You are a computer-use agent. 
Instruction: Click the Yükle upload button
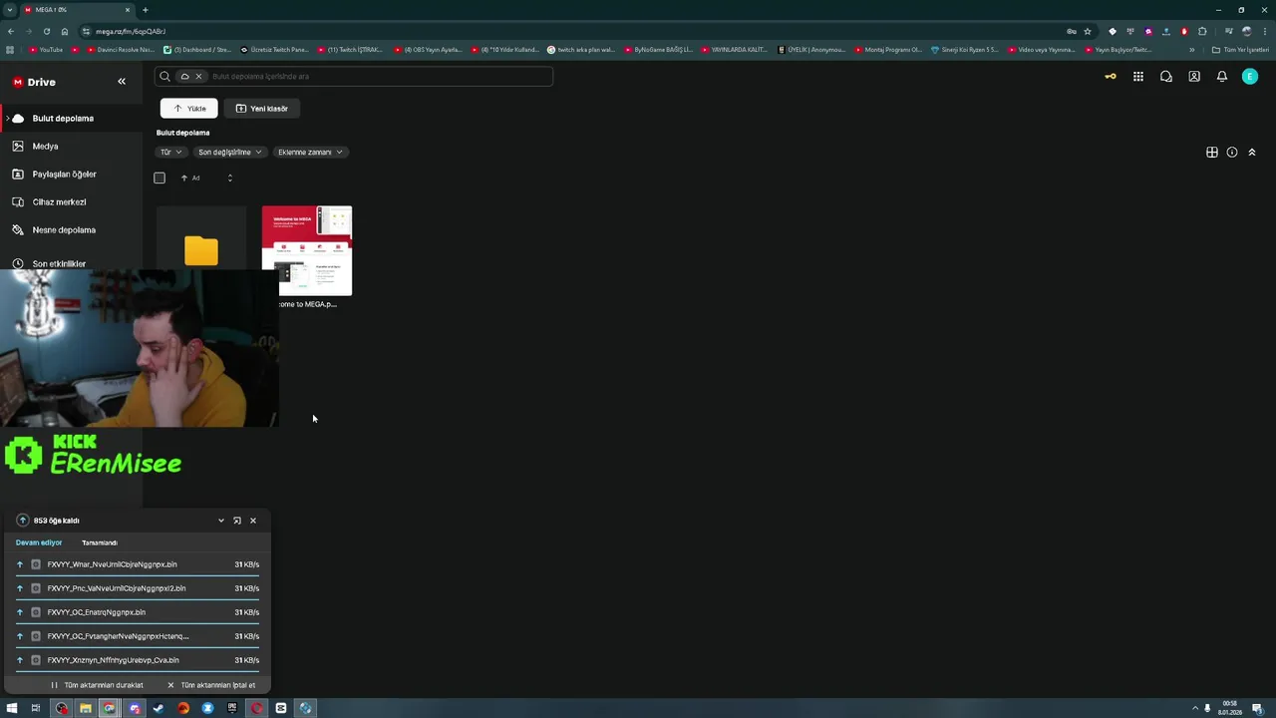click(x=189, y=108)
